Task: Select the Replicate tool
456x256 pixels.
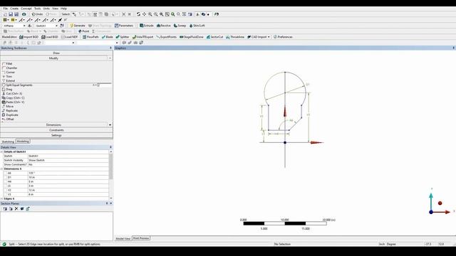Action: click(10, 111)
